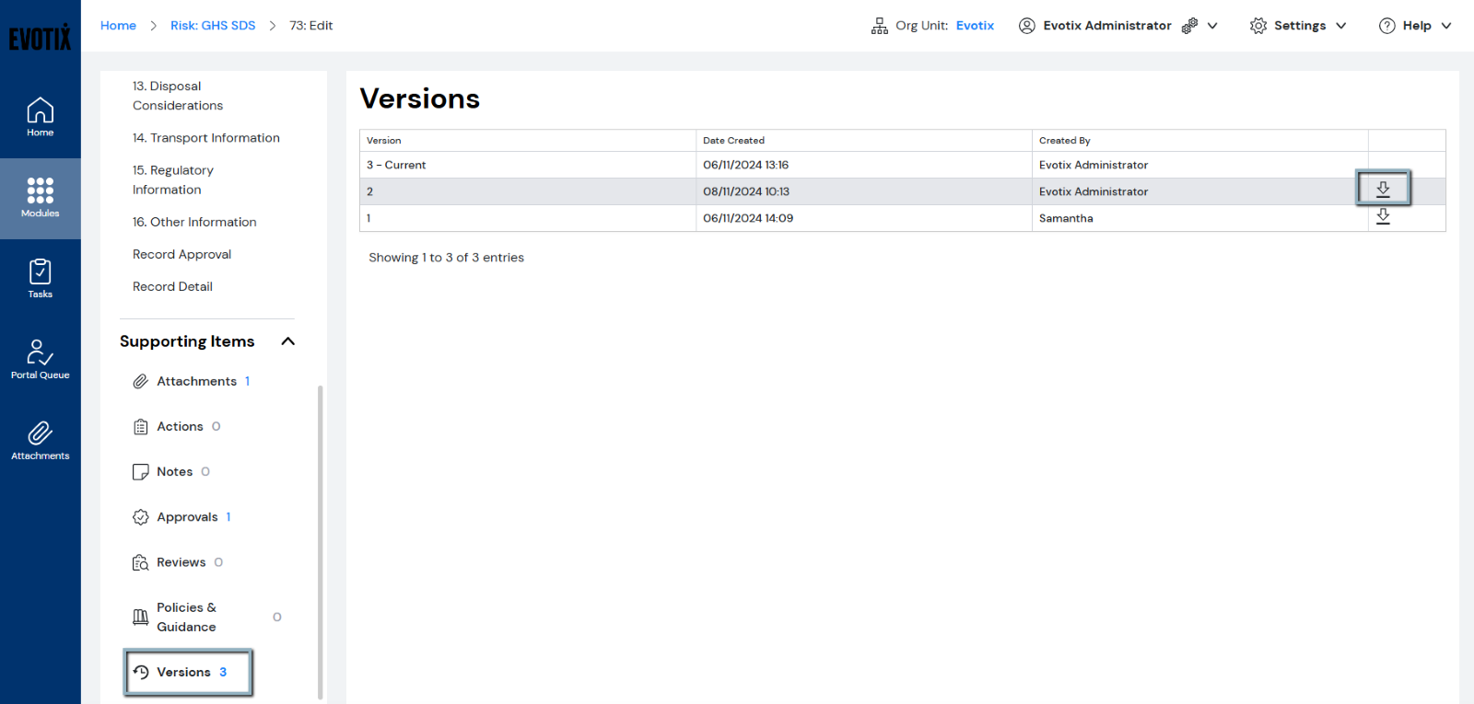Go to Home breadcrumb link
1474x704 pixels.
(118, 26)
